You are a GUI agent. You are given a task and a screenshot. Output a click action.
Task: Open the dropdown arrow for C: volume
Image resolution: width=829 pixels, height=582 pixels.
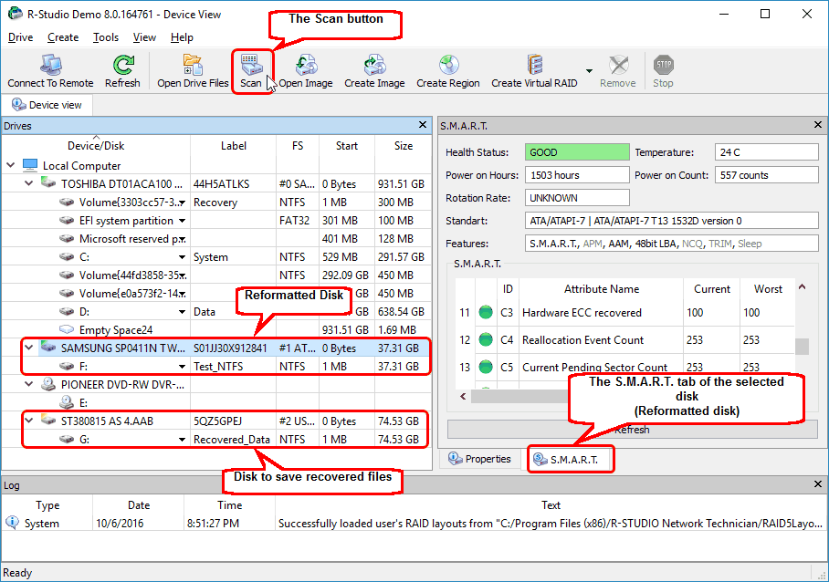pos(182,257)
